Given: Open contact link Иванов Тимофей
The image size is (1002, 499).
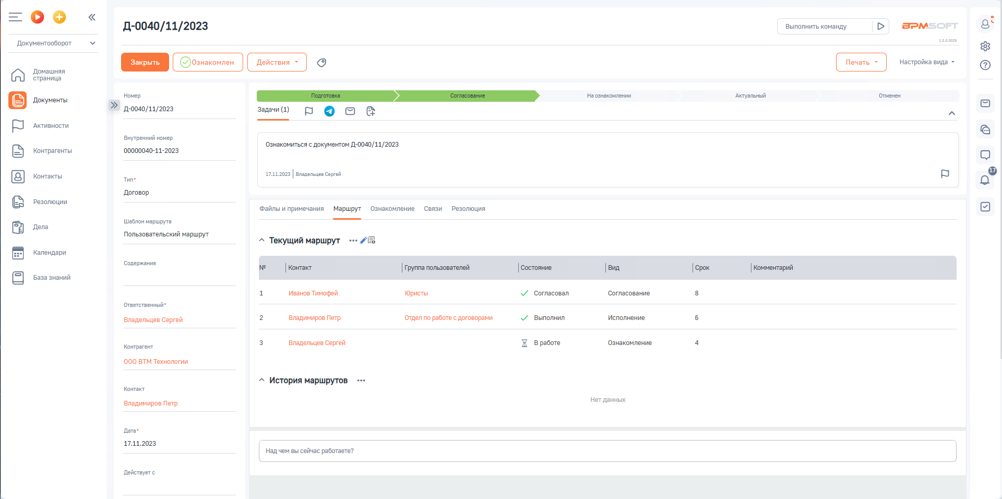Looking at the screenshot, I should point(313,293).
